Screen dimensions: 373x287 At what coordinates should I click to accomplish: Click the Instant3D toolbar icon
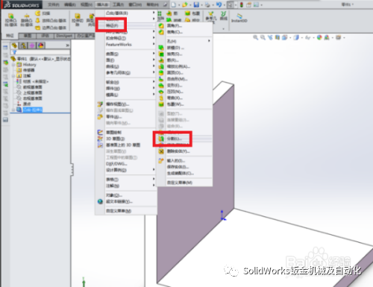click(x=239, y=18)
